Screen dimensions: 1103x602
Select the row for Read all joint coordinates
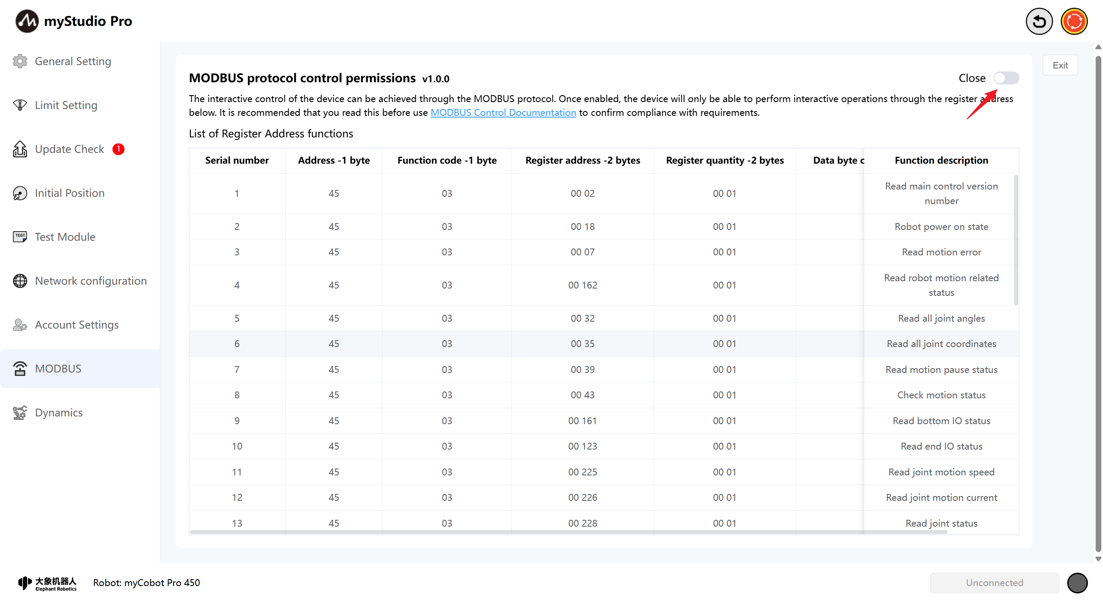tap(941, 344)
